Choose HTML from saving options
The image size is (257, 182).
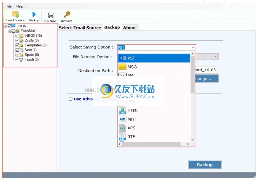[154, 110]
